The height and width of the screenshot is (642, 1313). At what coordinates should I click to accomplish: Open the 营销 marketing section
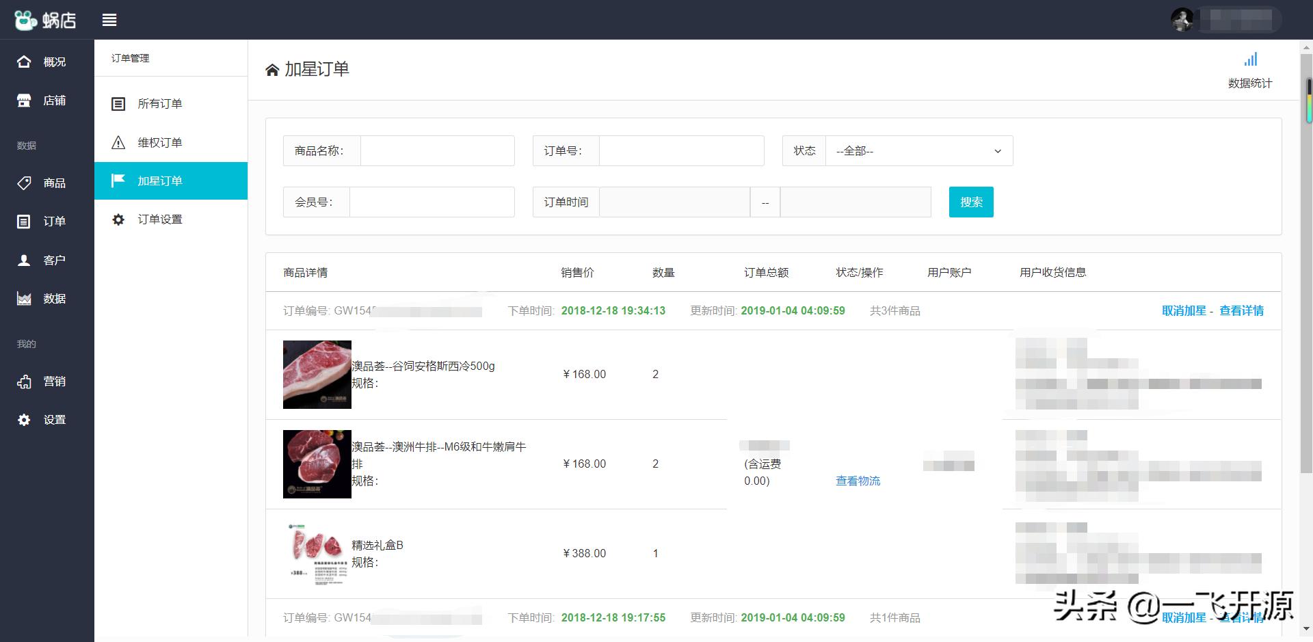(47, 382)
